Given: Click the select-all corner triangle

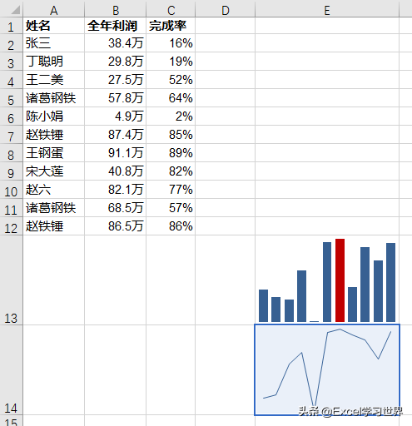Looking at the screenshot, I should click(x=16, y=10).
